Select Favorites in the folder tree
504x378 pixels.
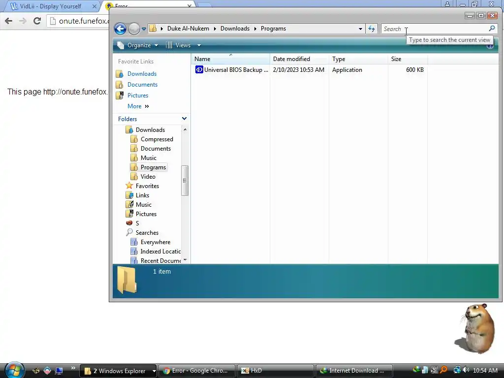[147, 186]
